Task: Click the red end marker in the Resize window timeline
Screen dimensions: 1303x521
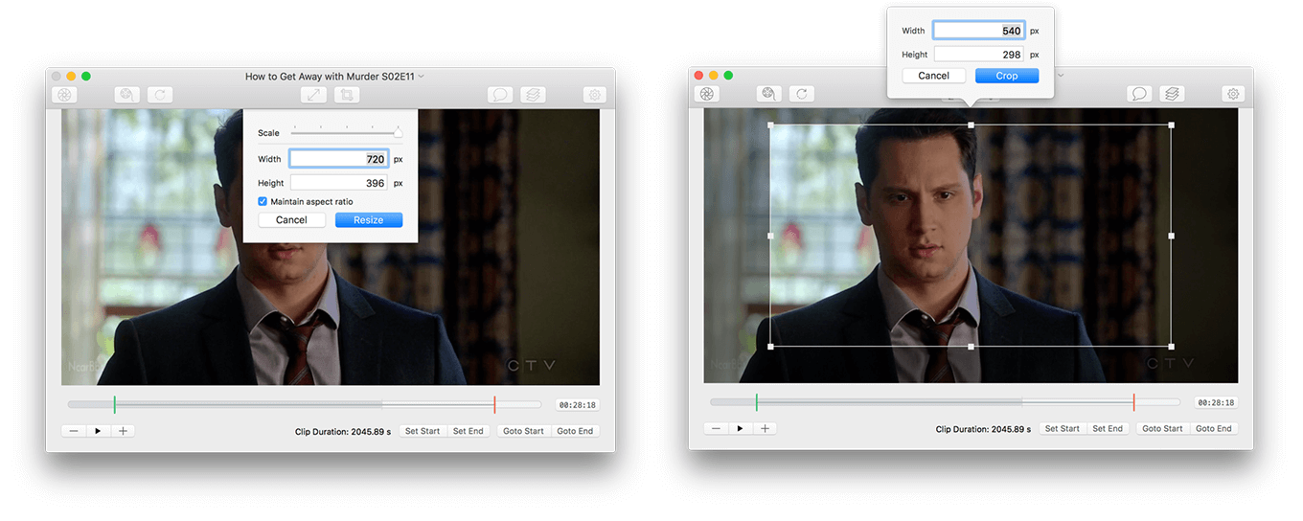Action: click(x=494, y=404)
